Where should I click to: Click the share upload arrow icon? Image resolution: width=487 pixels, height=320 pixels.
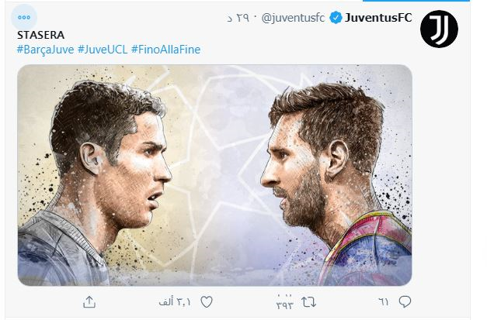pyautogui.click(x=89, y=301)
